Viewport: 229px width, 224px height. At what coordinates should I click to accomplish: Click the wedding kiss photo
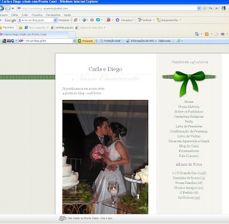pyautogui.click(x=105, y=157)
